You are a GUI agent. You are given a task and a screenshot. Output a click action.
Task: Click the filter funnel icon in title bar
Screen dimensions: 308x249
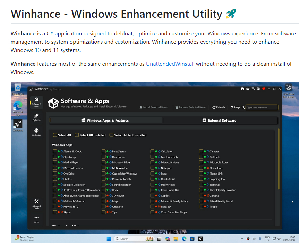tap(253, 89)
